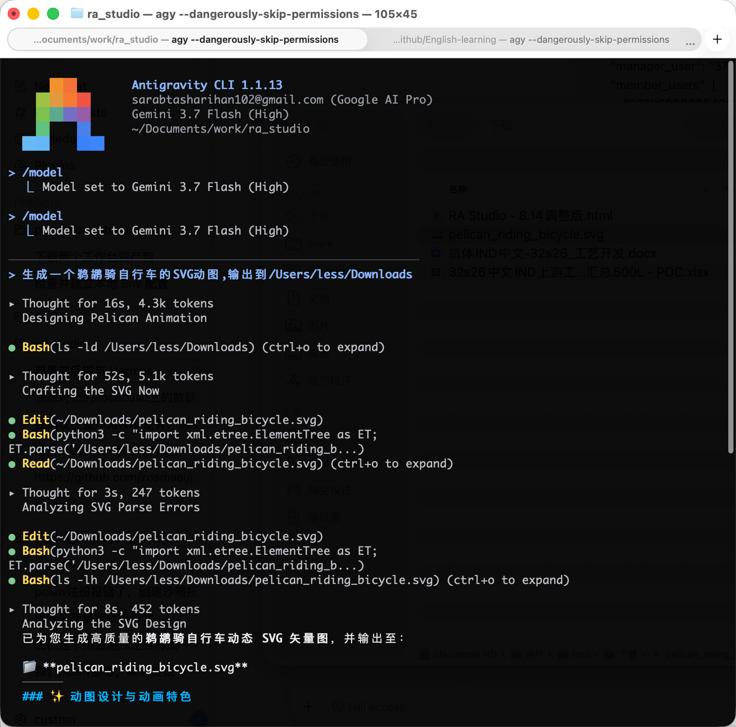Expand the 'Thought for 16s, 4.3k tokens' block
The height and width of the screenshot is (727, 736).
[x=12, y=304]
